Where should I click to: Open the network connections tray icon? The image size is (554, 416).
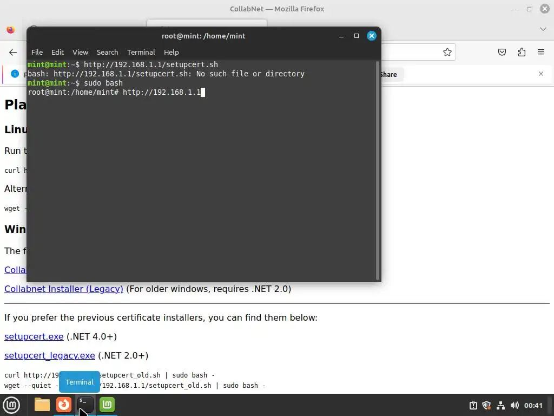click(x=500, y=405)
